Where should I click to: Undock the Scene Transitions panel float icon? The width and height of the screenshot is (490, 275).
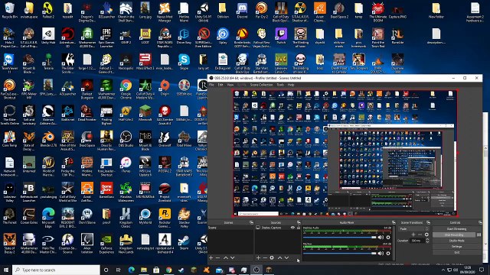coord(428,222)
